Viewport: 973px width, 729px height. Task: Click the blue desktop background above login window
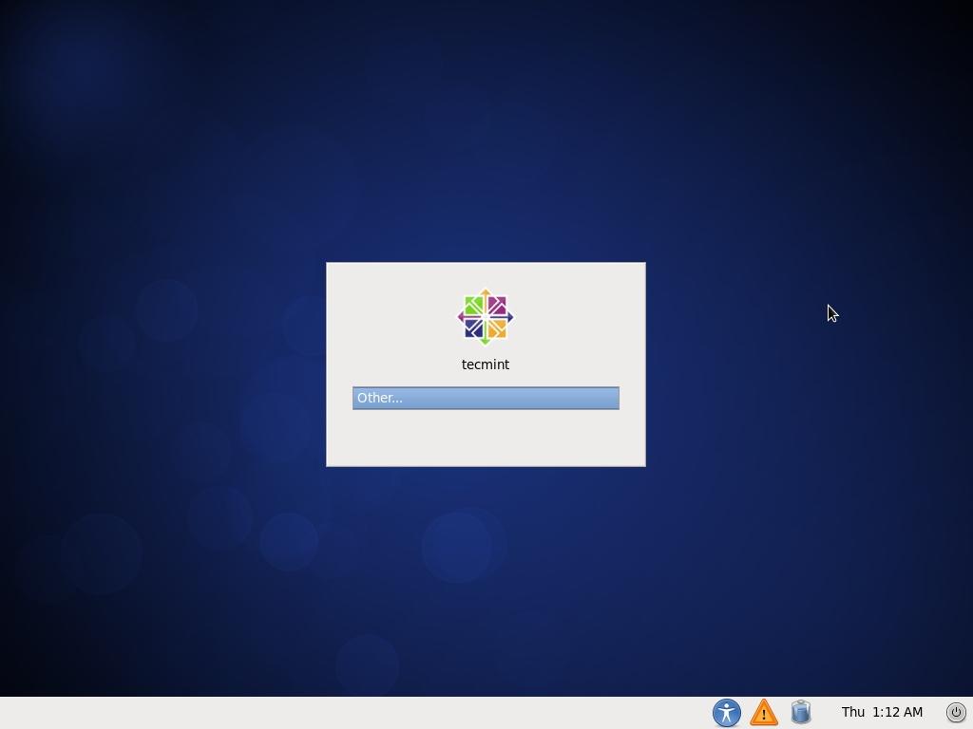coord(486,142)
